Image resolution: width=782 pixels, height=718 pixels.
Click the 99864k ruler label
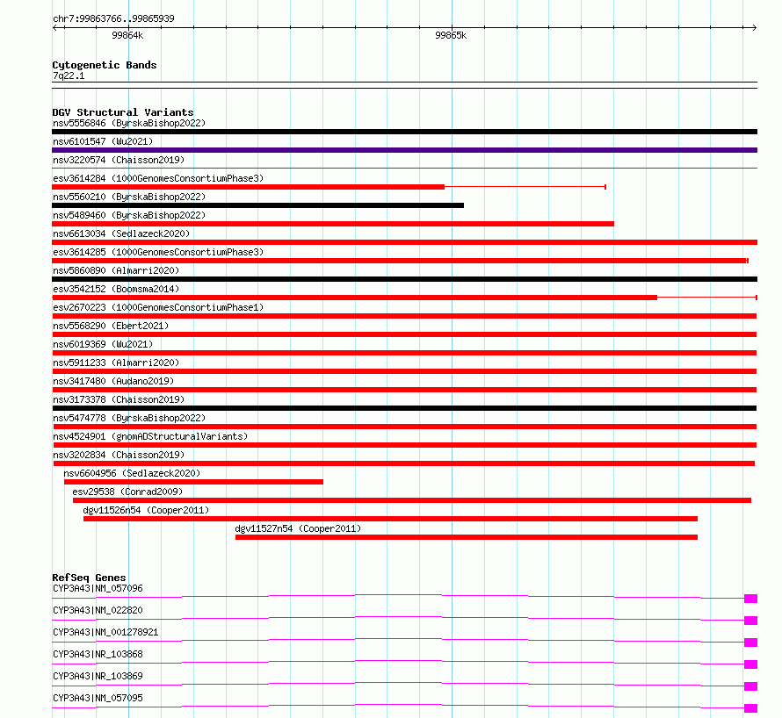127,35
